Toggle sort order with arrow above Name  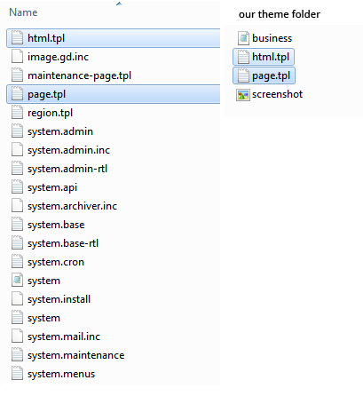pyautogui.click(x=119, y=4)
